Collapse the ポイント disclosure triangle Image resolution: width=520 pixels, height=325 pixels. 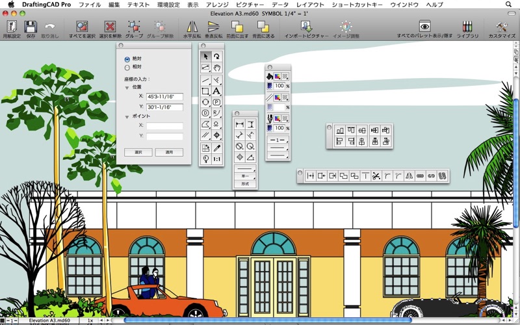pos(127,116)
